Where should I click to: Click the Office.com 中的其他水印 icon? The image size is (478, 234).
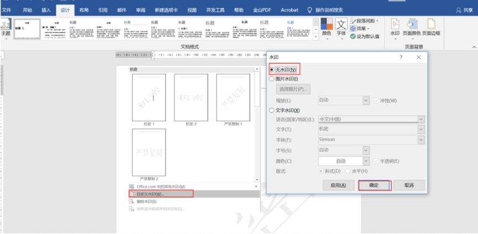pyautogui.click(x=132, y=186)
